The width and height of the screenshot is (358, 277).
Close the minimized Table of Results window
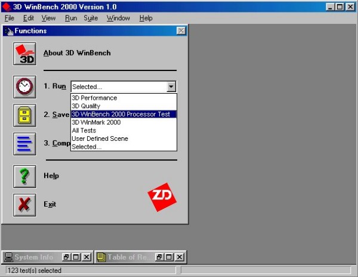click(x=180, y=257)
